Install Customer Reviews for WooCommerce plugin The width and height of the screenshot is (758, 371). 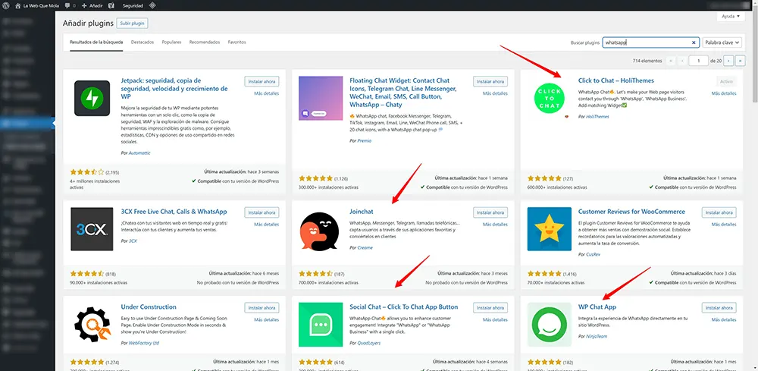tap(719, 212)
